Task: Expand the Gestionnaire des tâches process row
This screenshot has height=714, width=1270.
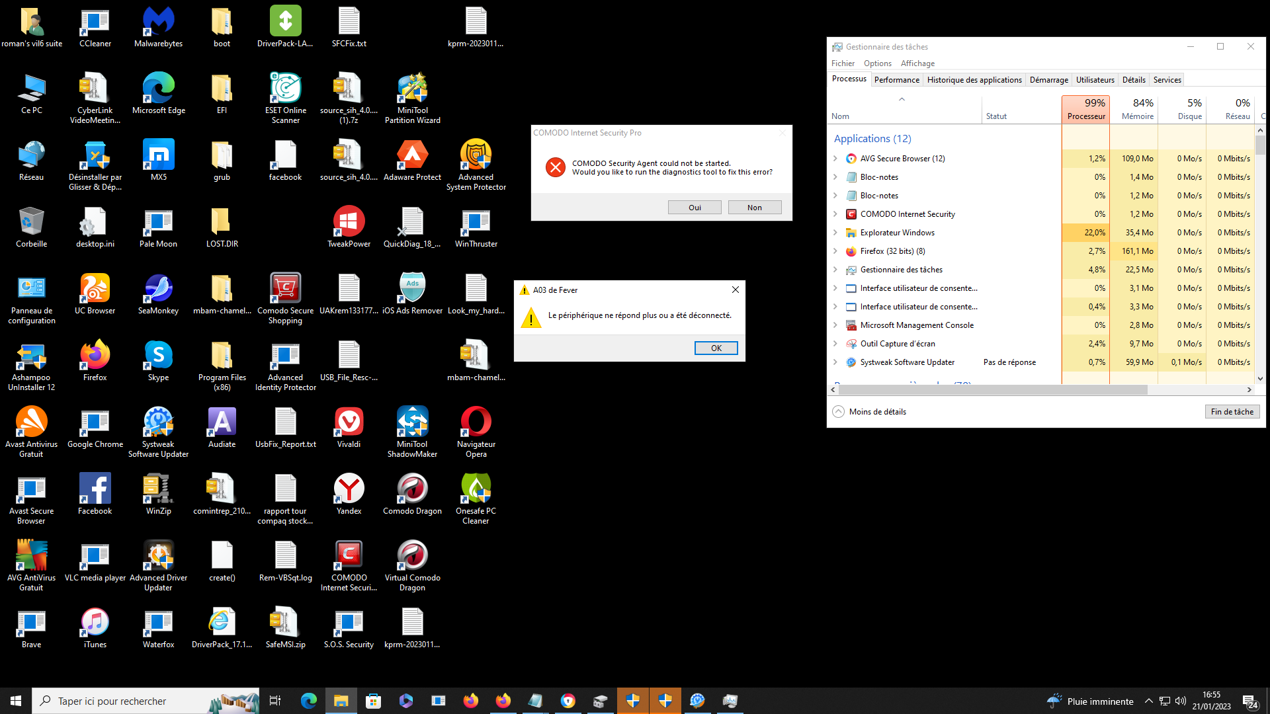Action: (x=835, y=270)
